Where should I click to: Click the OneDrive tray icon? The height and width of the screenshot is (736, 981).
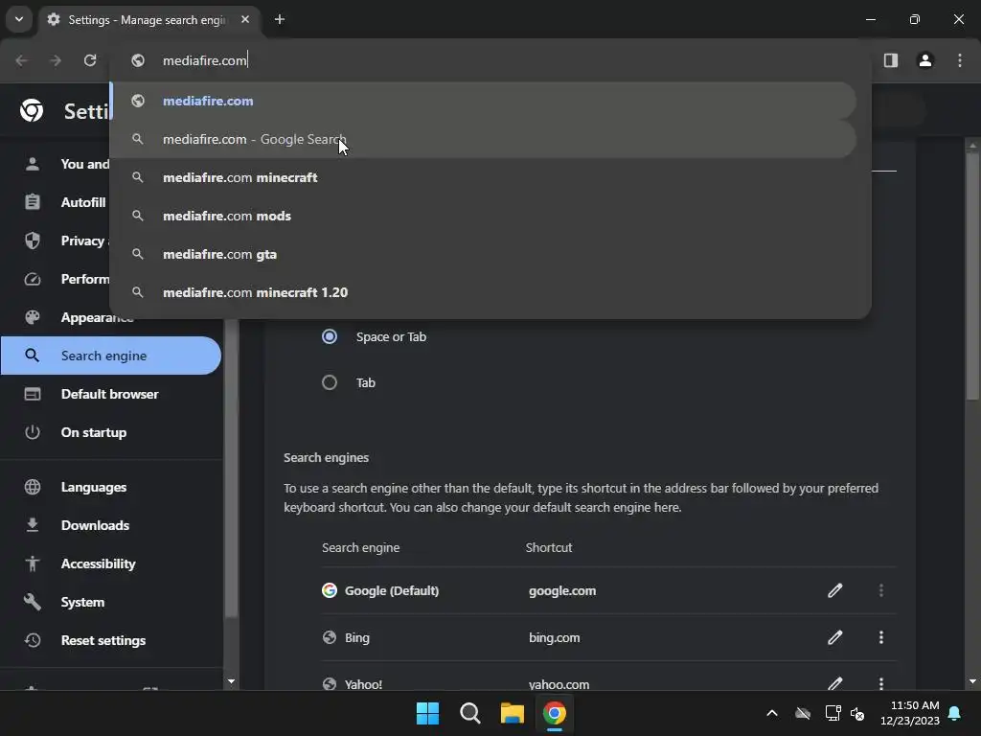[803, 713]
